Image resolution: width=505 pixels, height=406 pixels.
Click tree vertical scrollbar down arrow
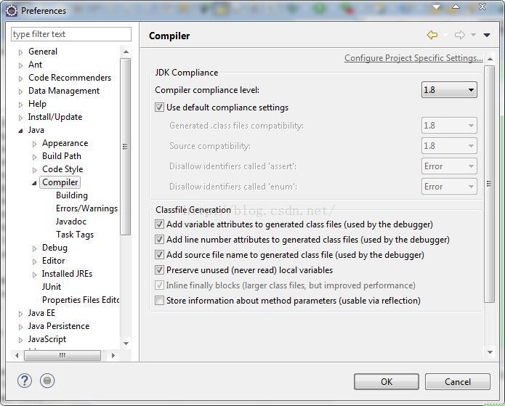126,344
